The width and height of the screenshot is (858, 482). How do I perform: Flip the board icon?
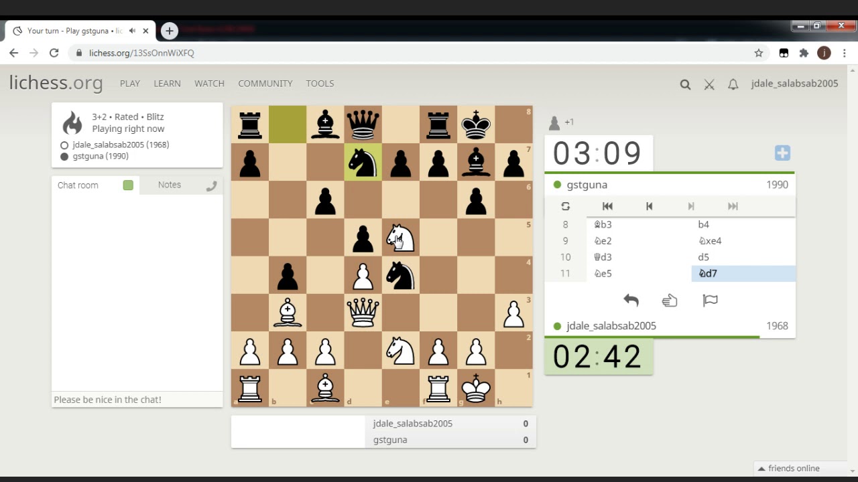566,206
